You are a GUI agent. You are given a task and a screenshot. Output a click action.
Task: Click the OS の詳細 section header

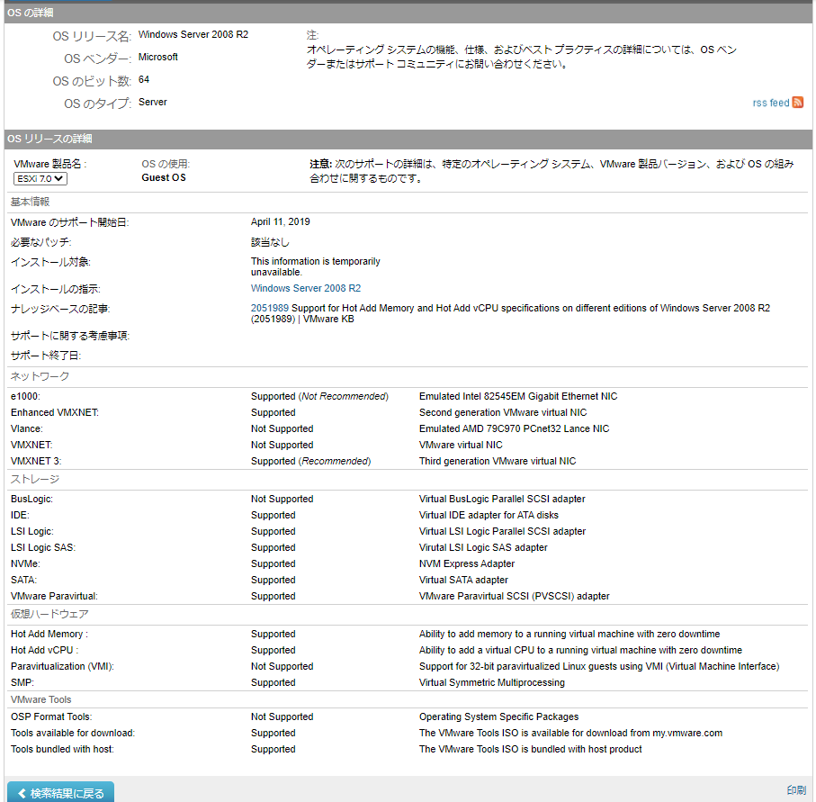29,13
